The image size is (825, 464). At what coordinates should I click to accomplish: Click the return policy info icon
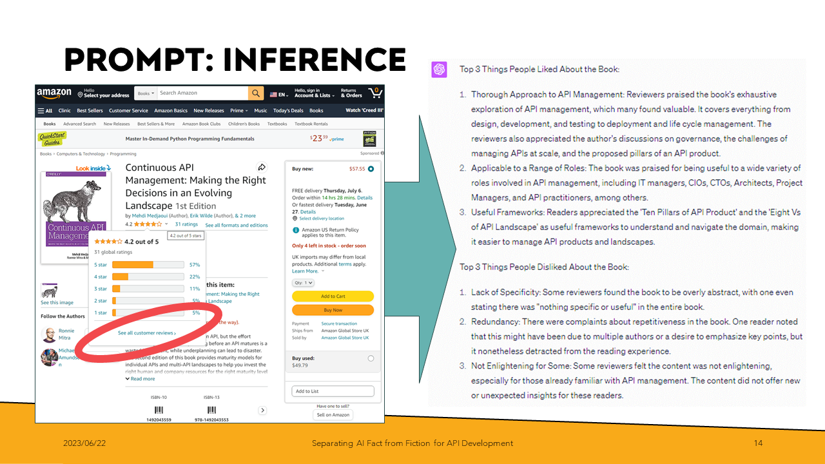pyautogui.click(x=295, y=230)
